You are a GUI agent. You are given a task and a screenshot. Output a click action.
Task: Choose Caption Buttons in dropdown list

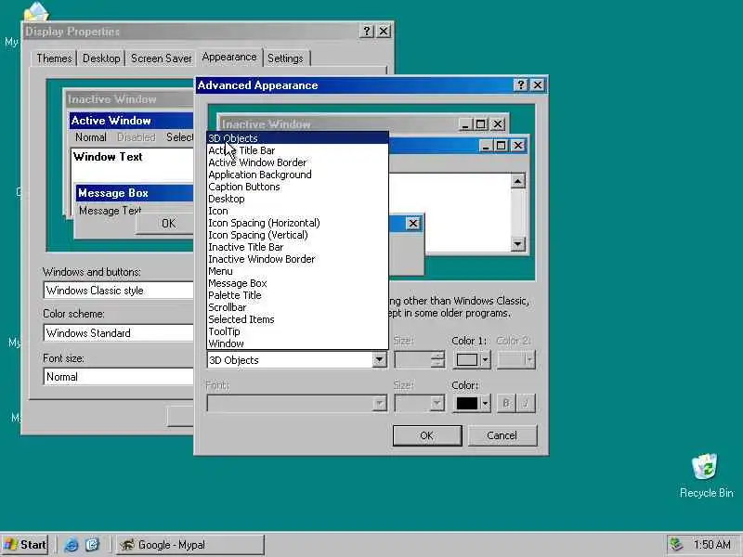297,187
